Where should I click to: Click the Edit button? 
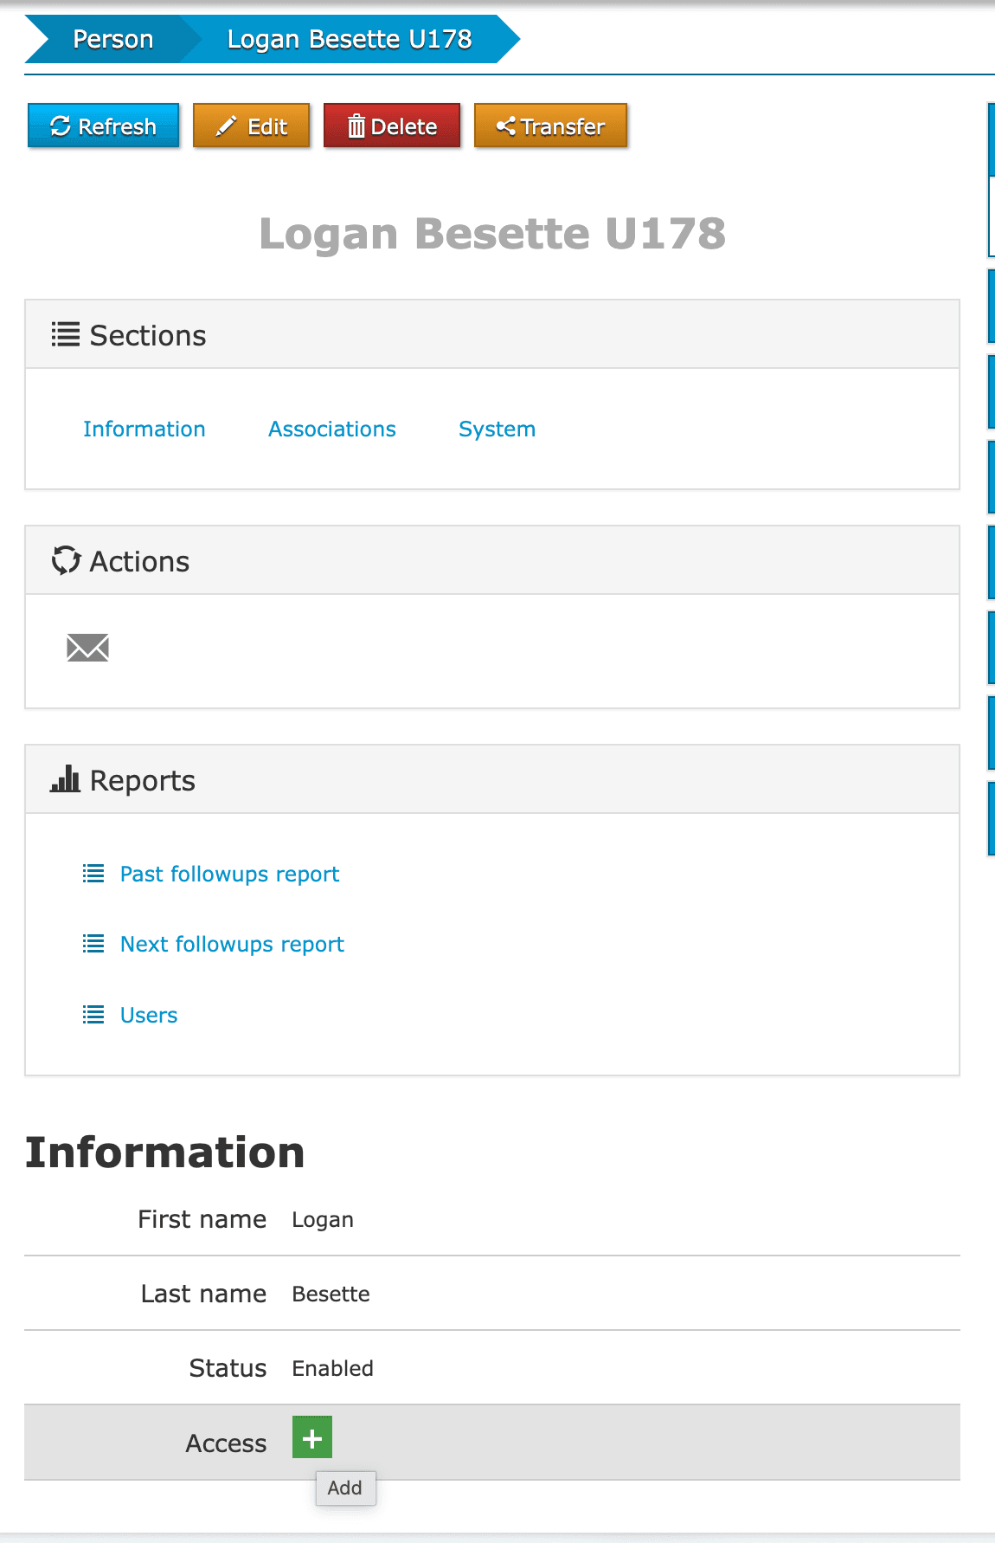(252, 126)
